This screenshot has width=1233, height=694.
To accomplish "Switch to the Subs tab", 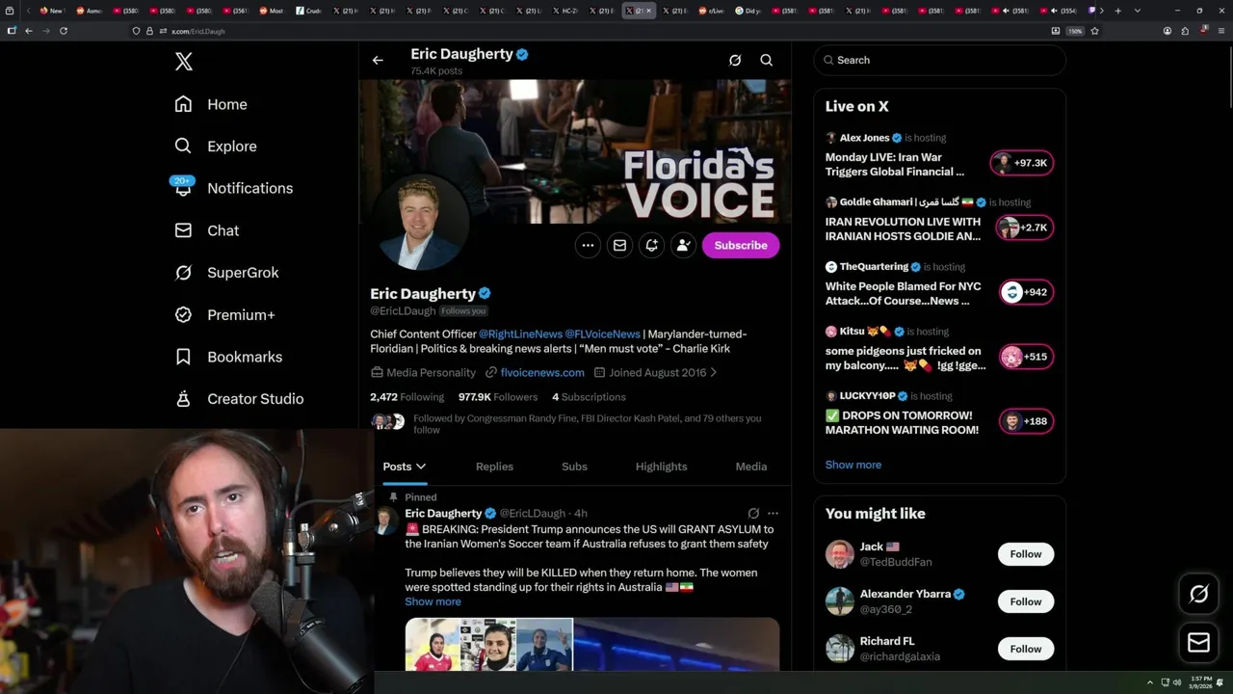I will (x=574, y=467).
